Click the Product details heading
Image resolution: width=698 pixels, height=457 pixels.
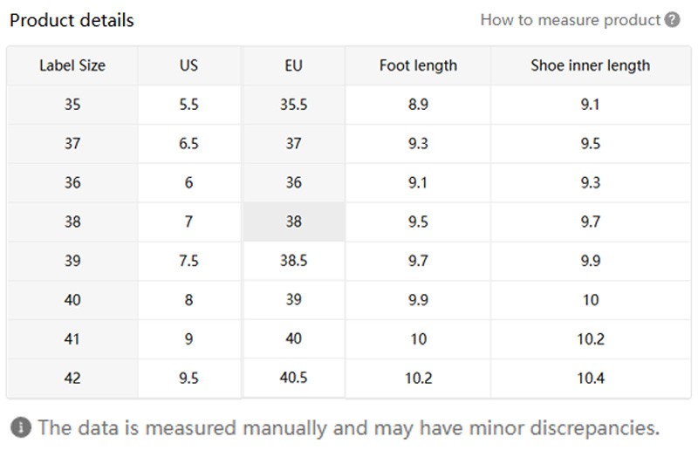click(72, 20)
